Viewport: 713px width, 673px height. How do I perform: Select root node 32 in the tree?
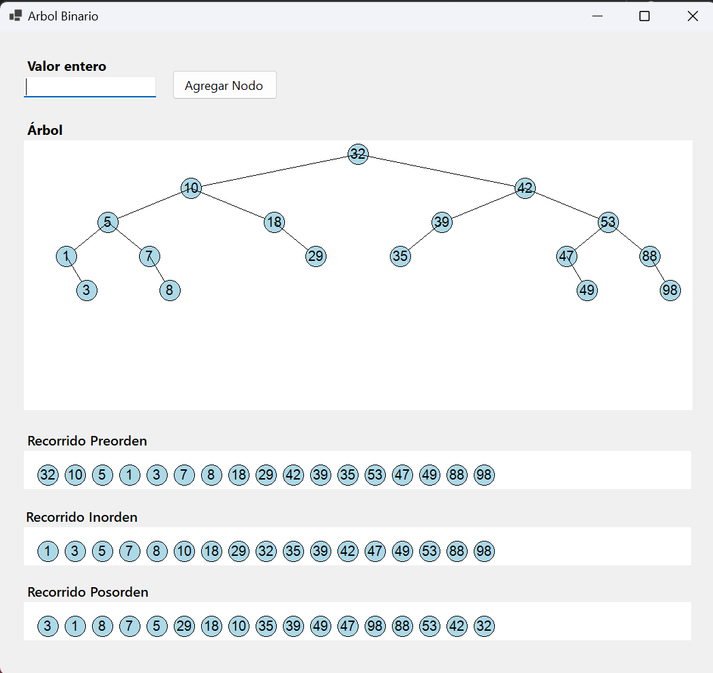click(x=358, y=154)
